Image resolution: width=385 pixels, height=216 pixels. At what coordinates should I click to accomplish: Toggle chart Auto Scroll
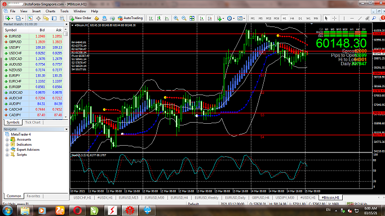click(202, 19)
